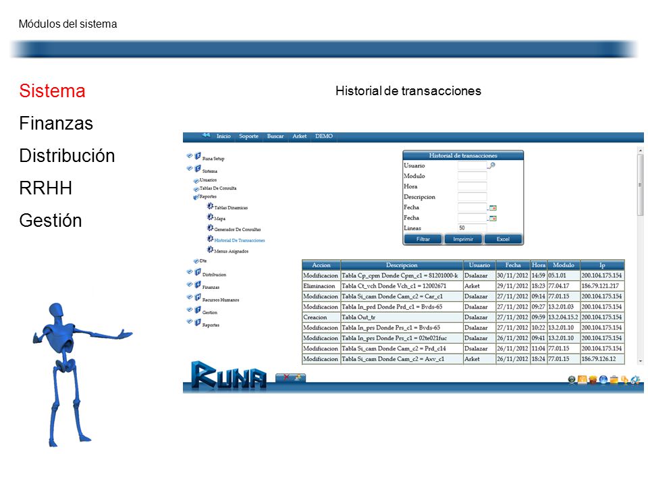The width and height of the screenshot is (648, 486).
Task: Click the Modulo input field
Action: pyautogui.click(x=472, y=176)
